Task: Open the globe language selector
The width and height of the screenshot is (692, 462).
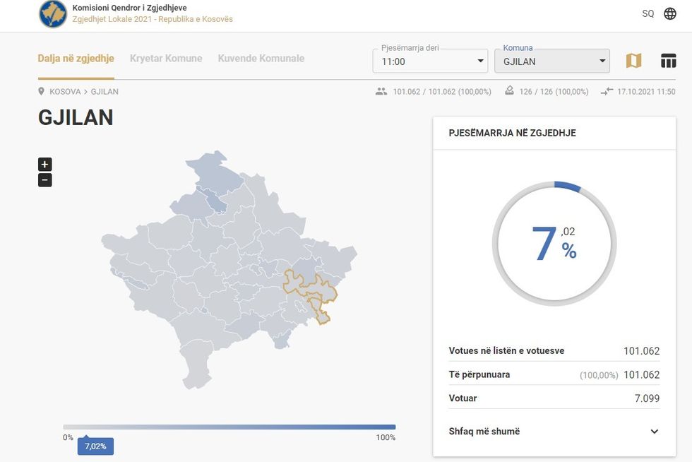Action: coord(670,14)
